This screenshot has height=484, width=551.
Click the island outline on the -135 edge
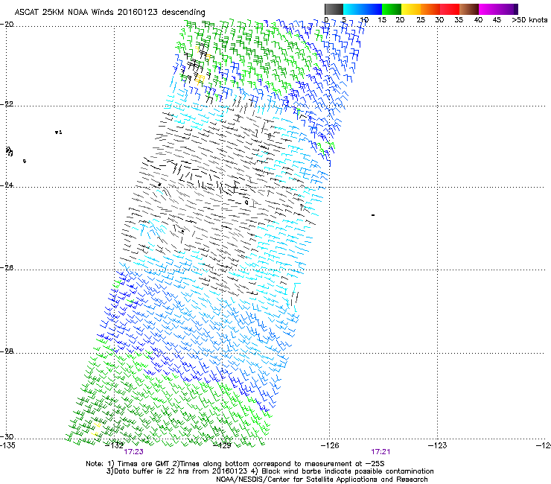pyautogui.click(x=10, y=151)
